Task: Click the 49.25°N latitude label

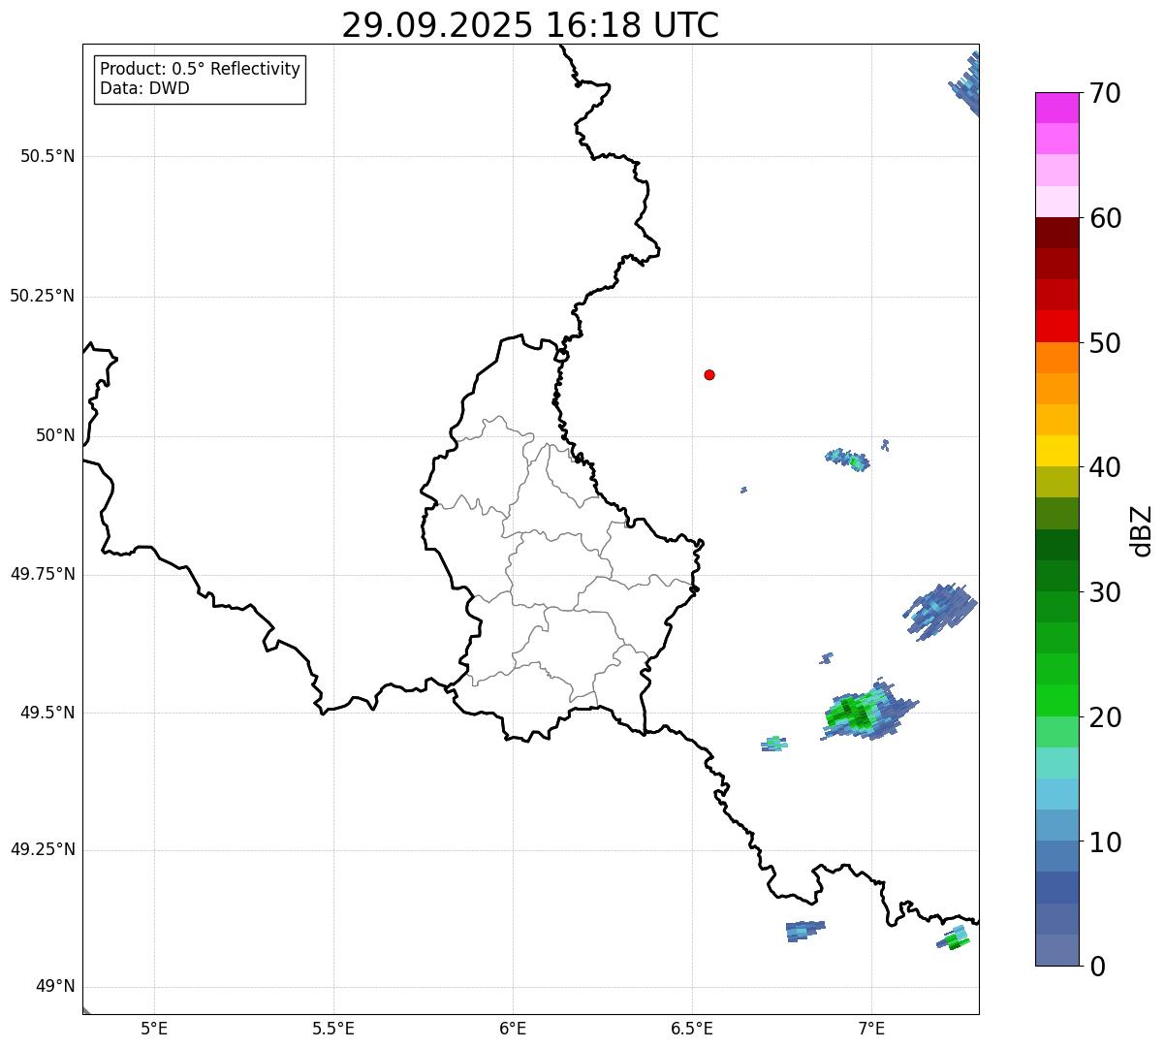Action: [43, 850]
